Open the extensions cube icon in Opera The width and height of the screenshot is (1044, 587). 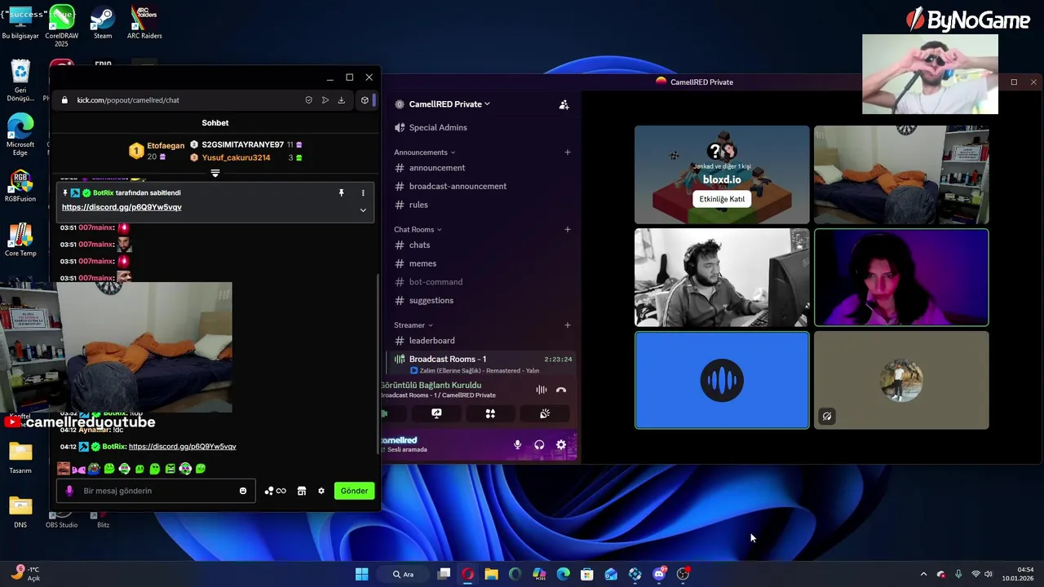365,100
